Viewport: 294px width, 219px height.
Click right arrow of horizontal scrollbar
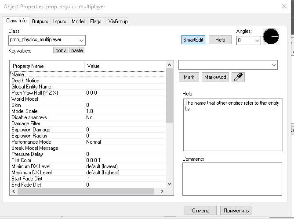click(162, 191)
